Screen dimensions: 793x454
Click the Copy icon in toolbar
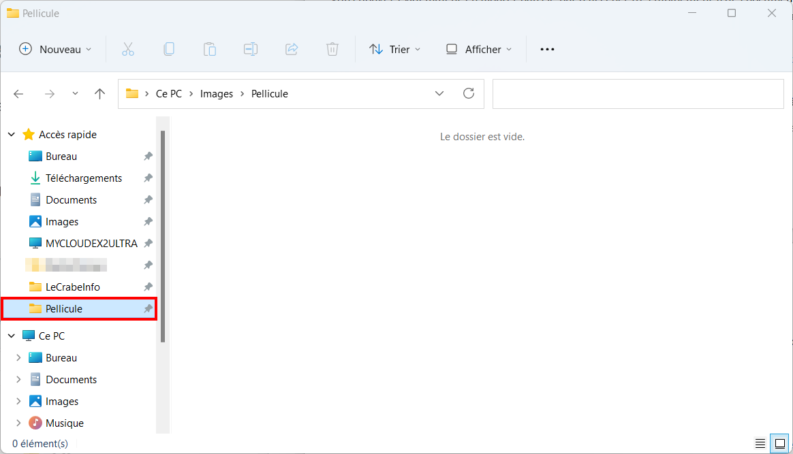(169, 50)
